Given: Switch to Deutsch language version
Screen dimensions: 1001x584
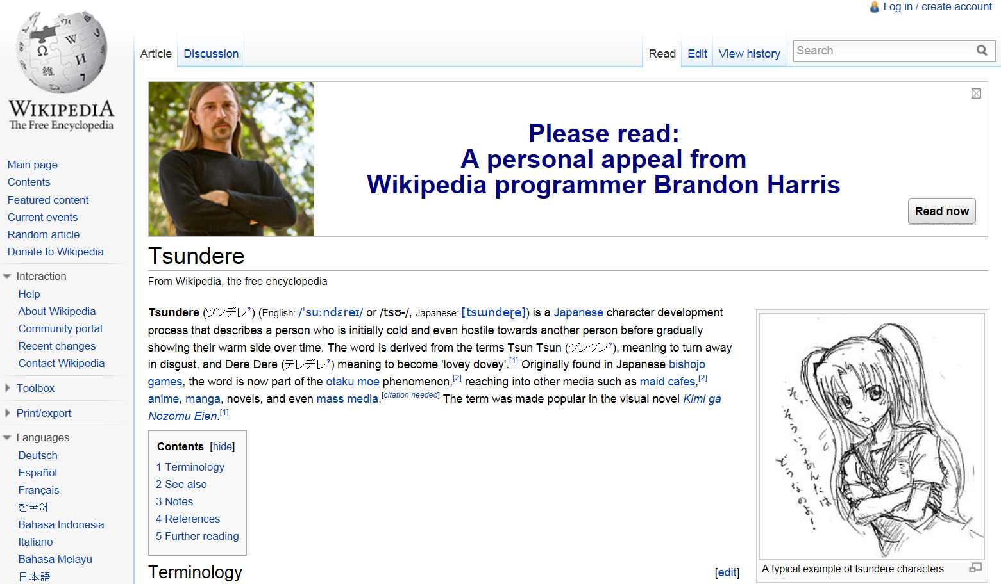Looking at the screenshot, I should point(38,455).
